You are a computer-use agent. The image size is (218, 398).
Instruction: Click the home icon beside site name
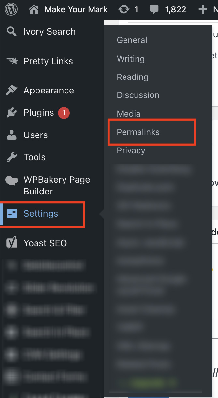click(x=34, y=9)
